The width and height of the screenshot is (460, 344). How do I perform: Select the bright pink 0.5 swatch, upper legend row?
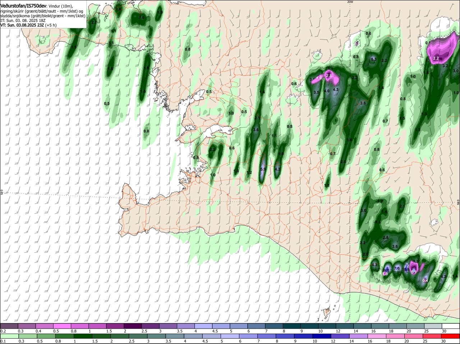point(62,326)
